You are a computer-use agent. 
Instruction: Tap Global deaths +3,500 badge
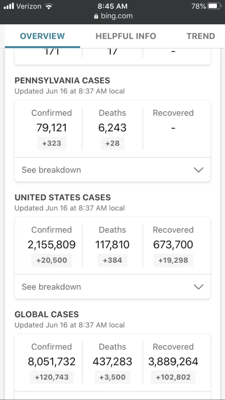(x=112, y=377)
